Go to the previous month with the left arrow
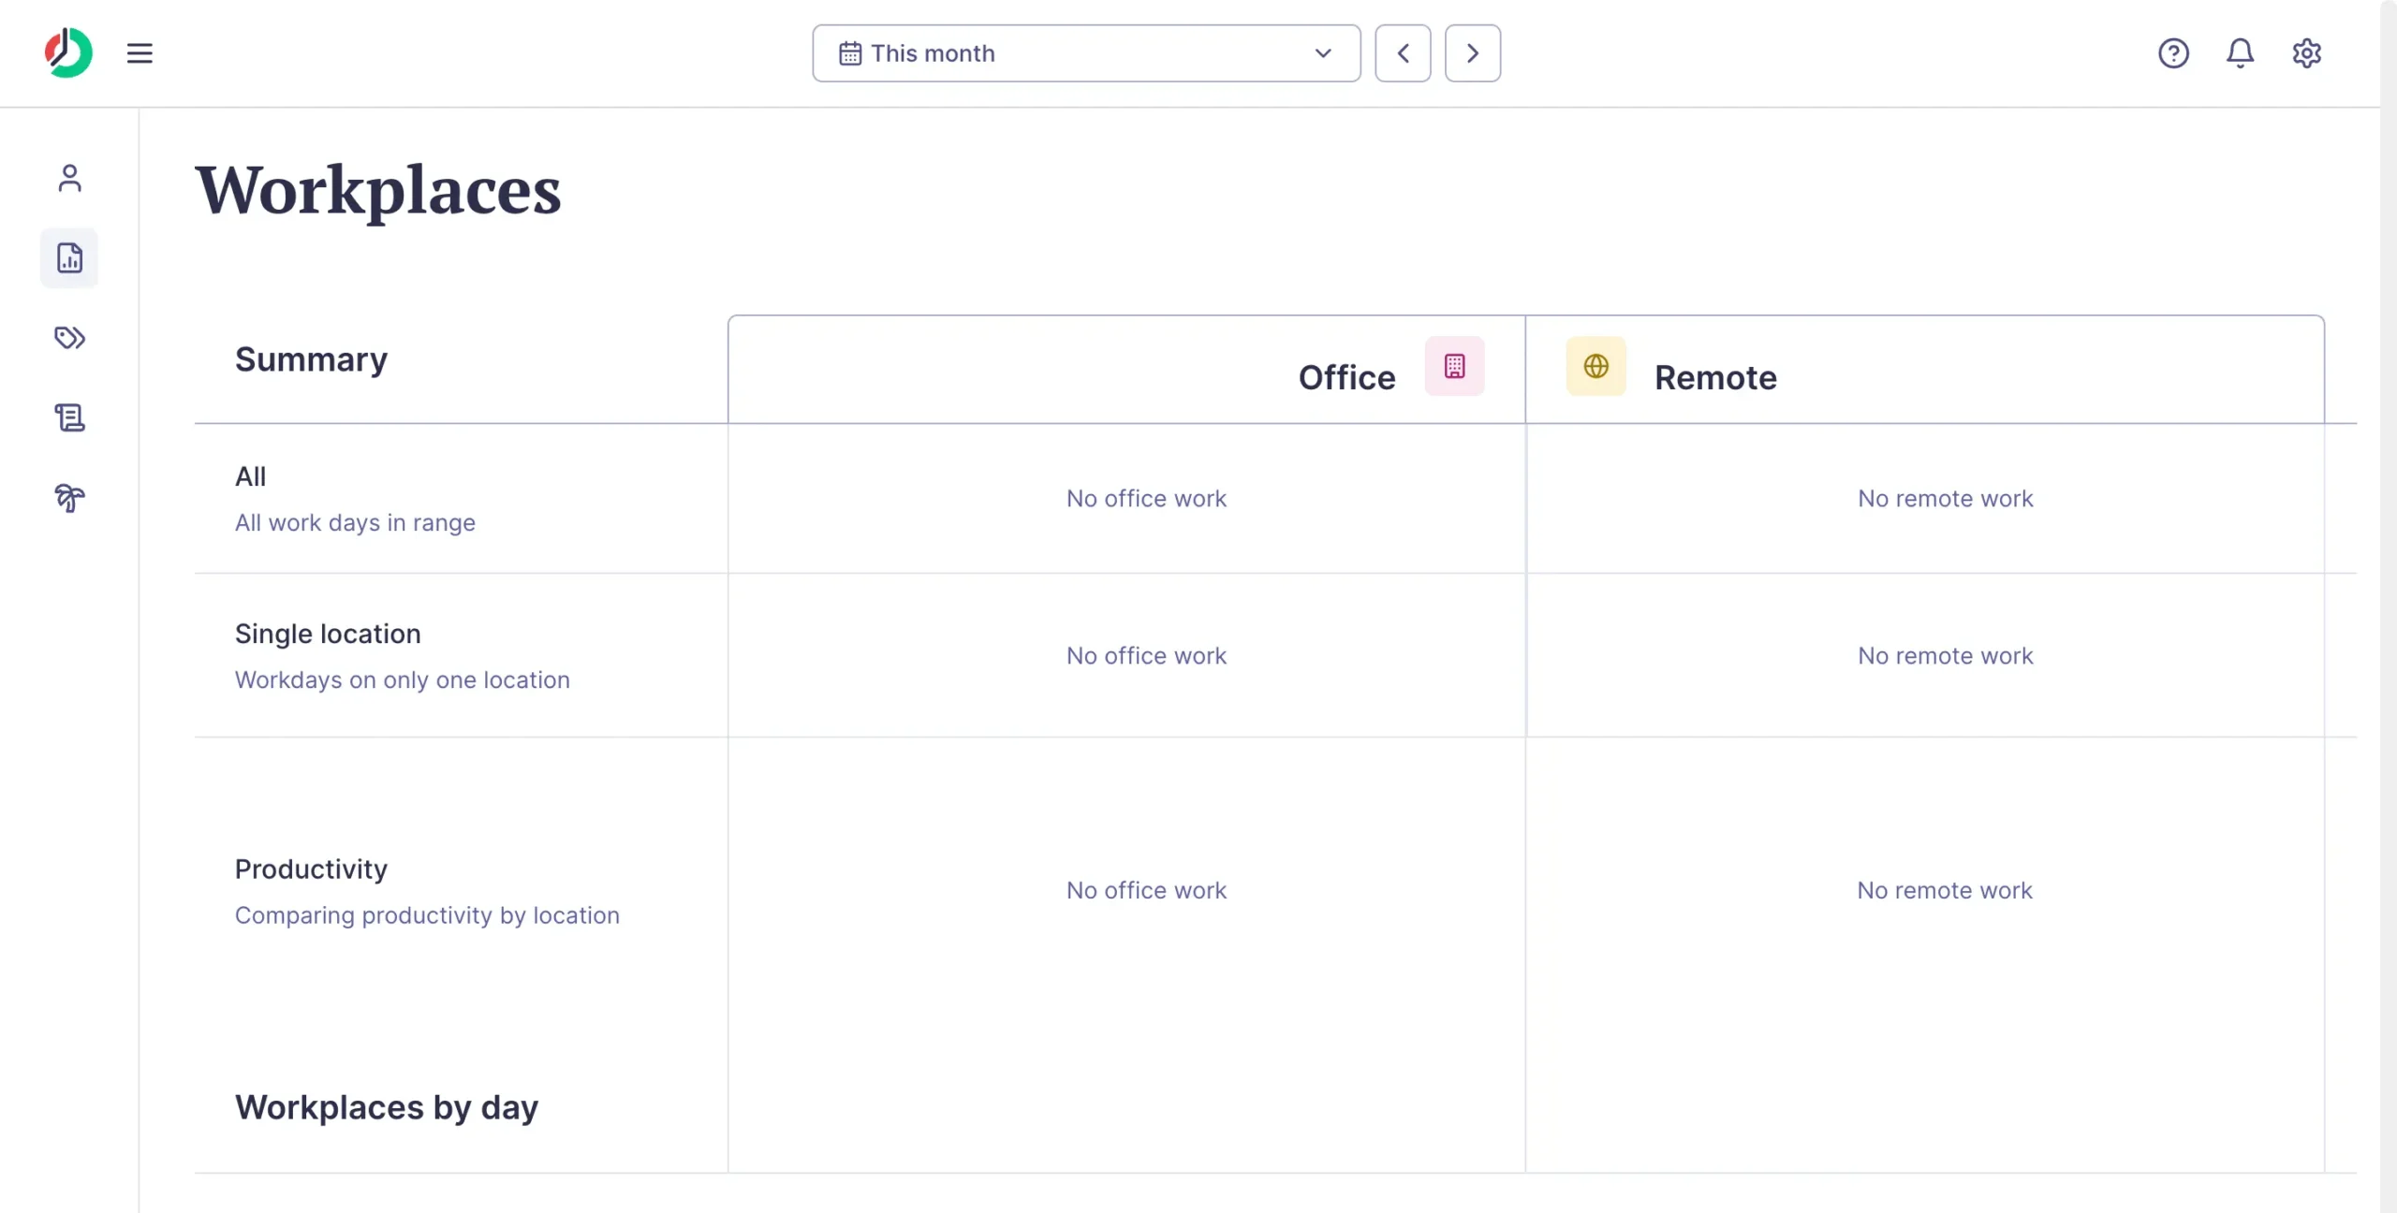This screenshot has height=1213, width=2397. [1403, 53]
